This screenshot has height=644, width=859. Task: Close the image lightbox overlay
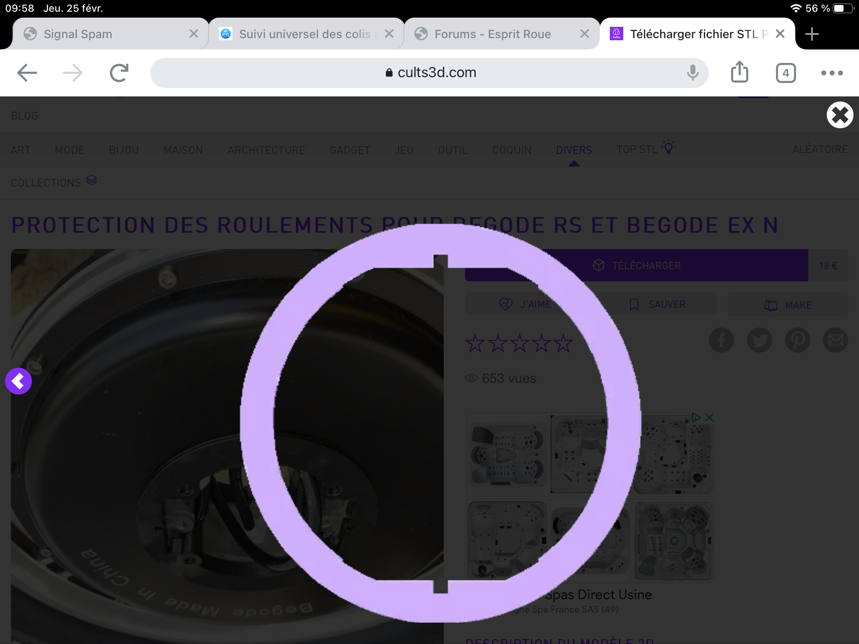840,115
